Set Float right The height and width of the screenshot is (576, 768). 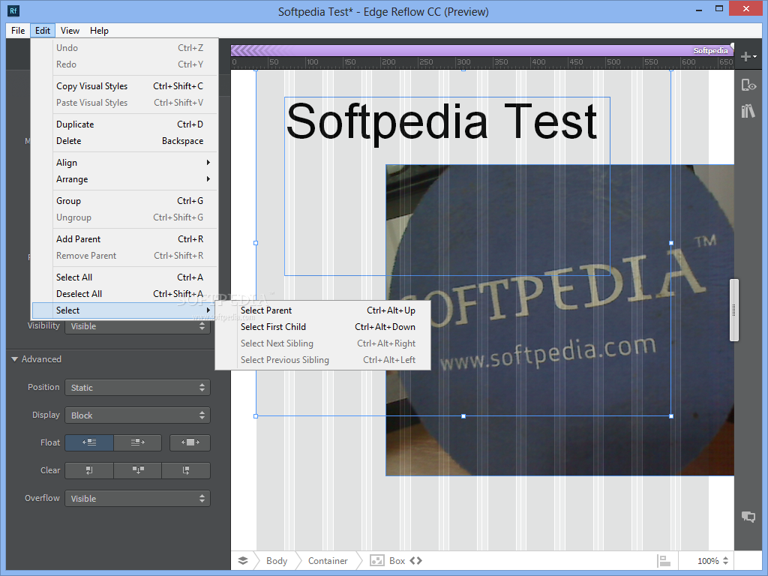[138, 442]
